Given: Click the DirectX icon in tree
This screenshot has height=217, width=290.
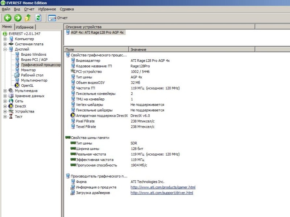Looking at the screenshot, I should 11,106.
